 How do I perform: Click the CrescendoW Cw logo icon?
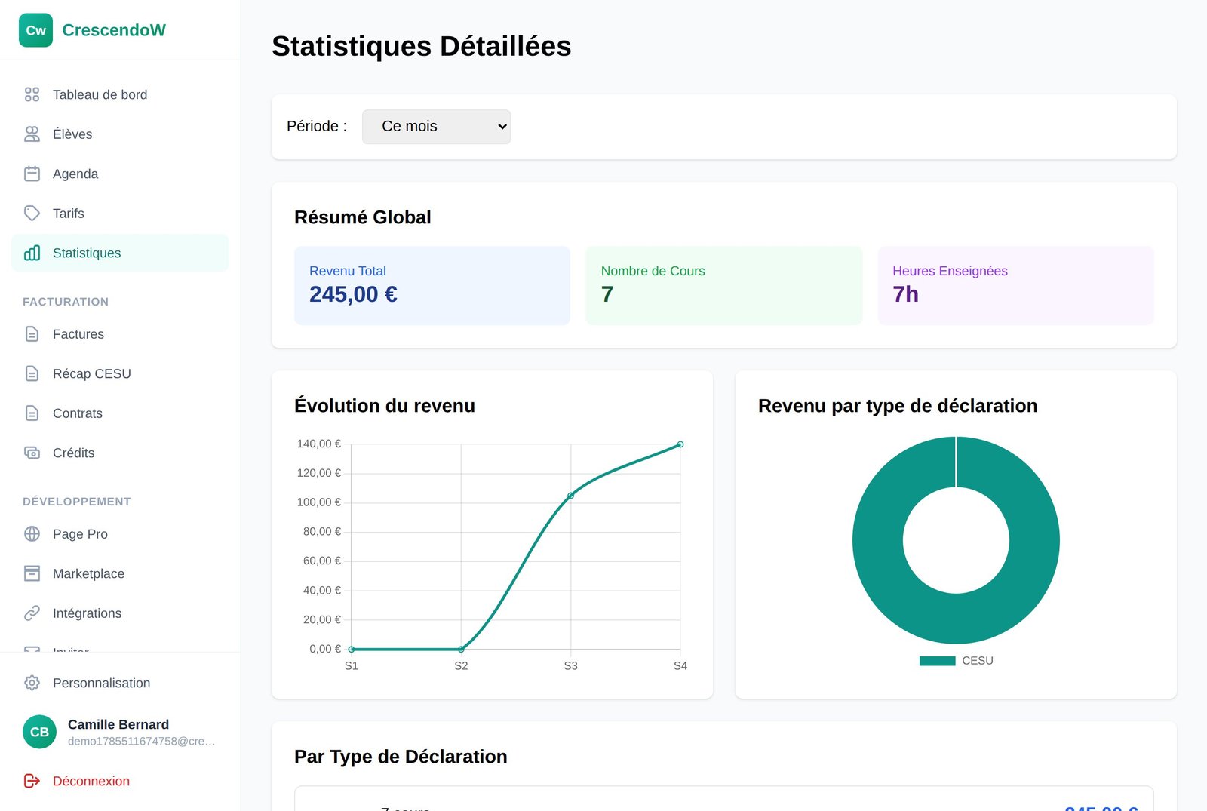(x=35, y=30)
